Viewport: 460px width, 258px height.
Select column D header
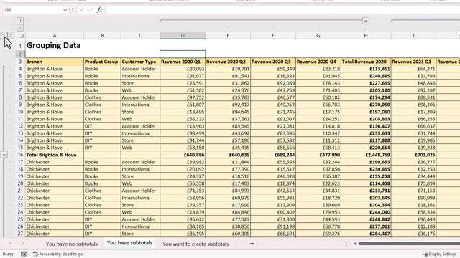(x=183, y=35)
